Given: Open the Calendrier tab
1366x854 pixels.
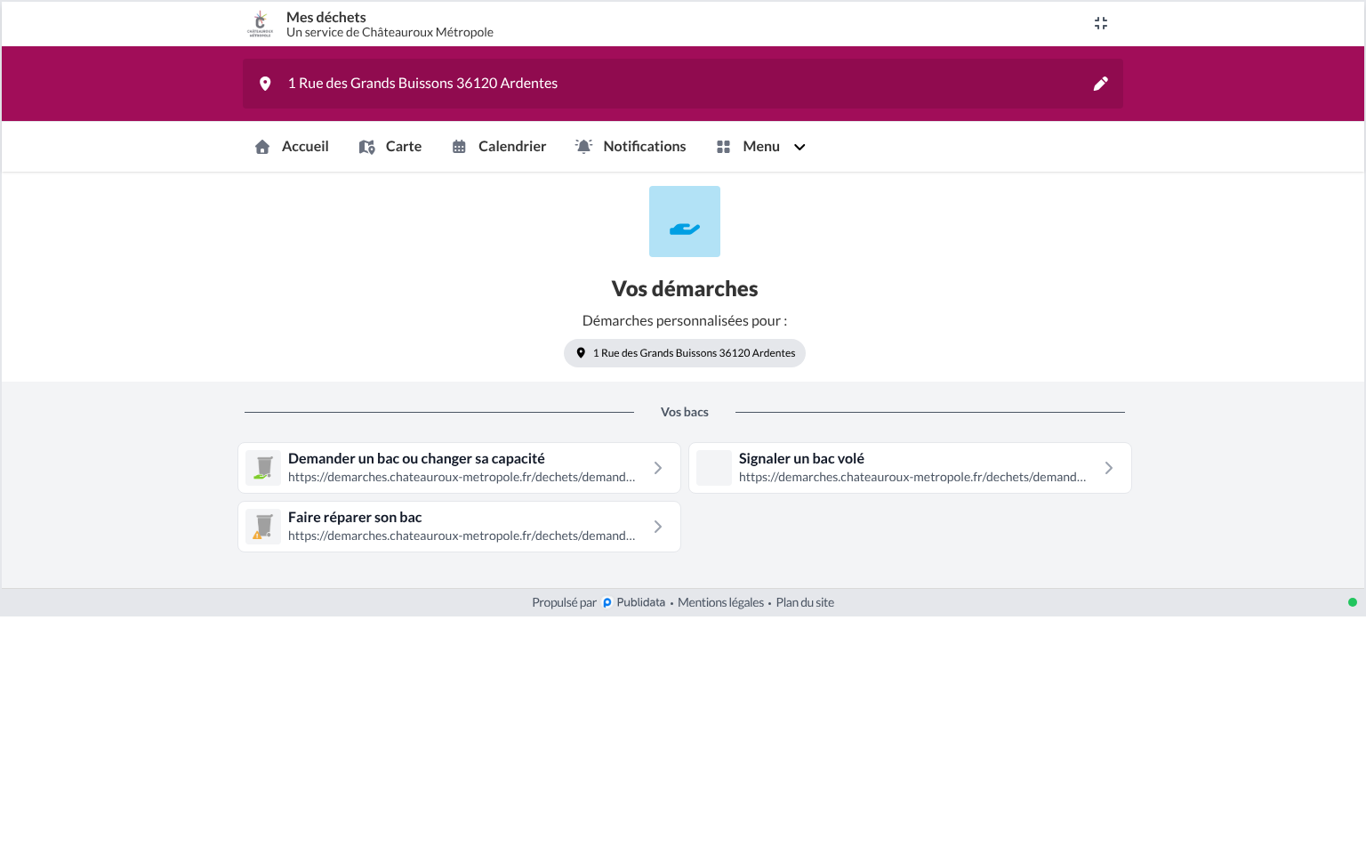Looking at the screenshot, I should click(499, 147).
